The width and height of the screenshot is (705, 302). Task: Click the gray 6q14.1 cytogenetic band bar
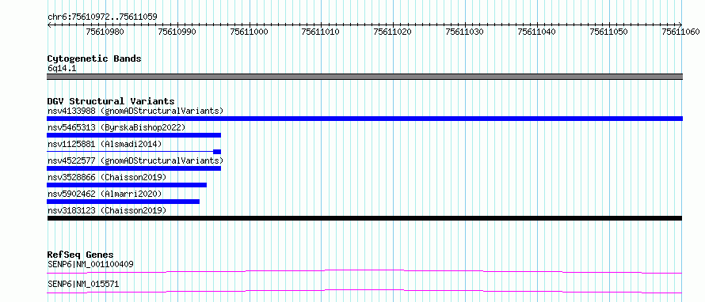(x=364, y=77)
